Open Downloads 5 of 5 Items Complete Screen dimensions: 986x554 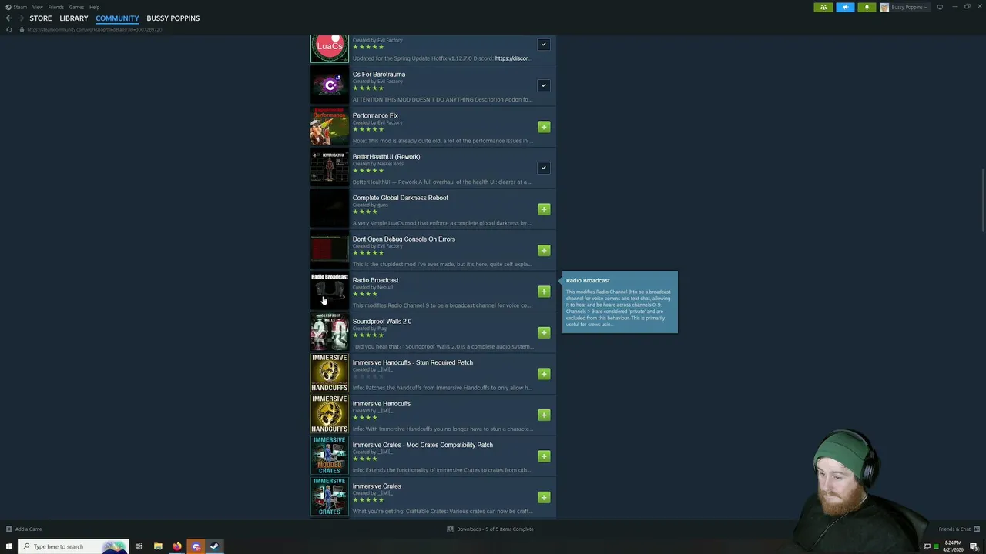tap(495, 529)
